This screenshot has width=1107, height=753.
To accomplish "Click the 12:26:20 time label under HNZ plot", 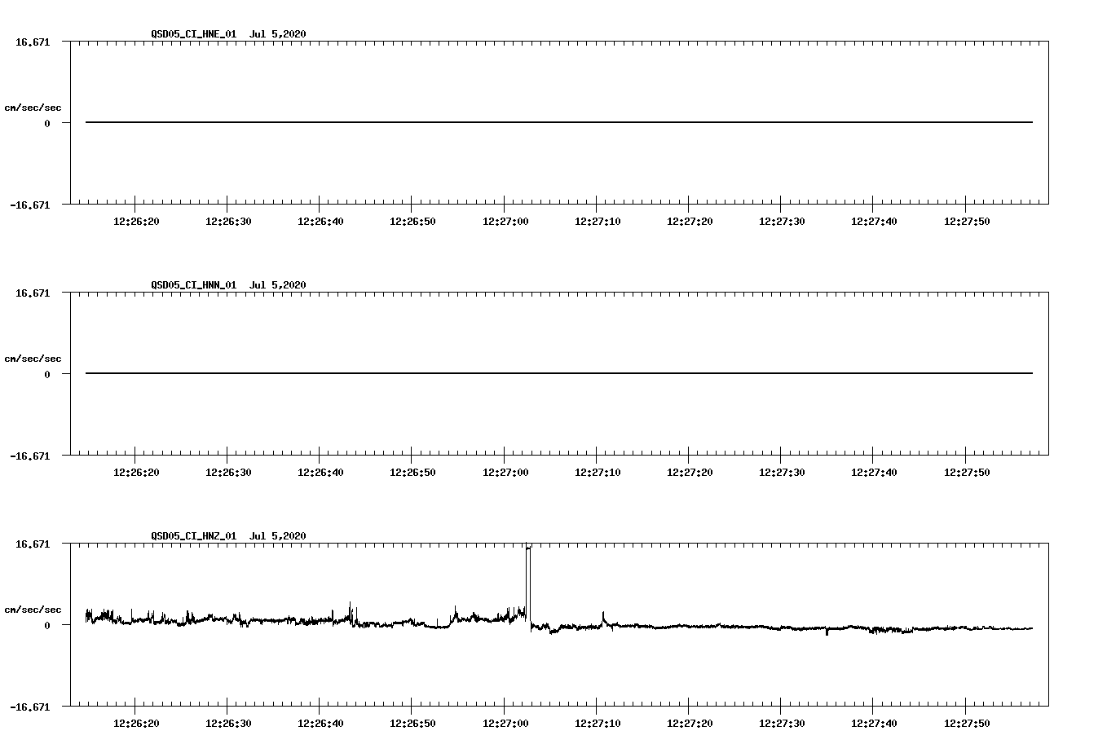I will click(136, 724).
